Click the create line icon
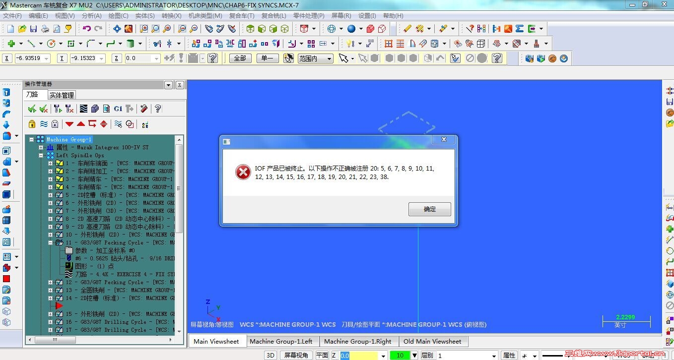The width and height of the screenshot is (674, 360). (31, 44)
